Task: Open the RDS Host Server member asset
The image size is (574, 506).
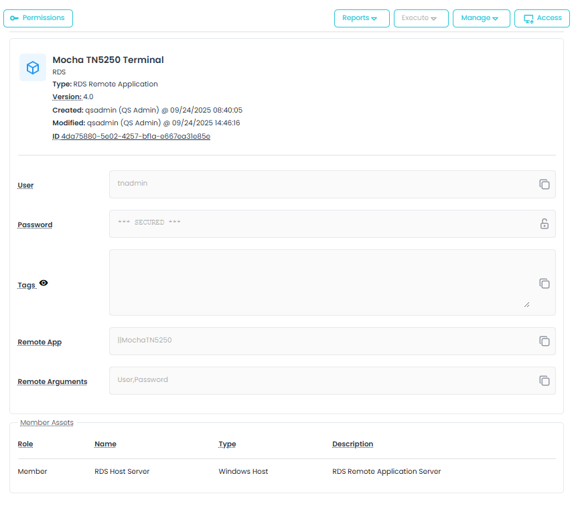Action: tap(122, 471)
